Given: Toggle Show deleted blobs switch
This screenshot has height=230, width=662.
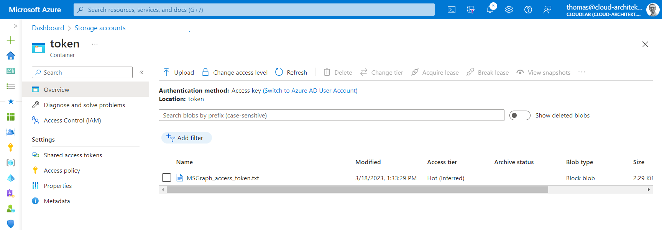Looking at the screenshot, I should tap(520, 116).
